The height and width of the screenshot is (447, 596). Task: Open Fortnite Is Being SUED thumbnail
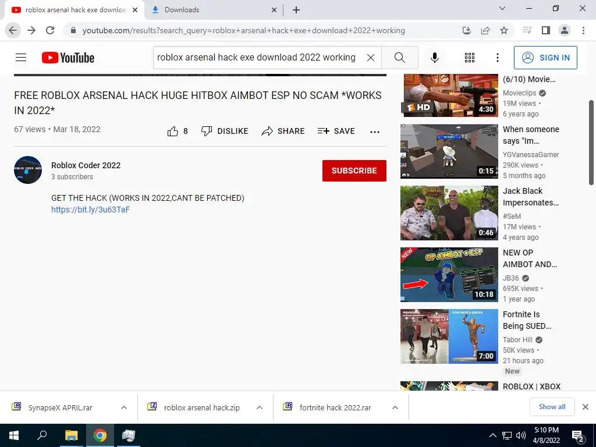tap(449, 336)
